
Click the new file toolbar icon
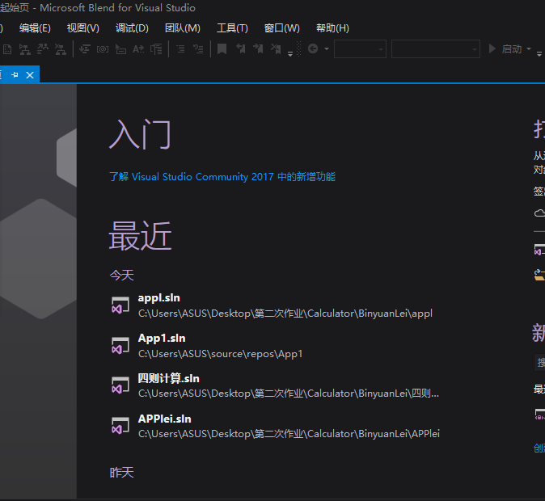(x=7, y=49)
